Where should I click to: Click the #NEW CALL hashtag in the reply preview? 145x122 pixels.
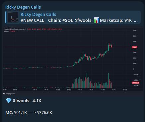(x=32, y=20)
